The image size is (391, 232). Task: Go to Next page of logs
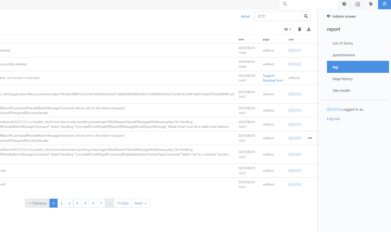[140, 203]
